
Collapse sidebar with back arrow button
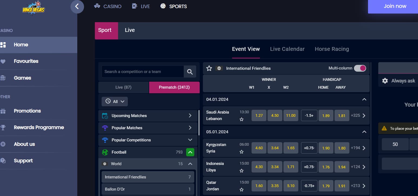(x=77, y=6)
